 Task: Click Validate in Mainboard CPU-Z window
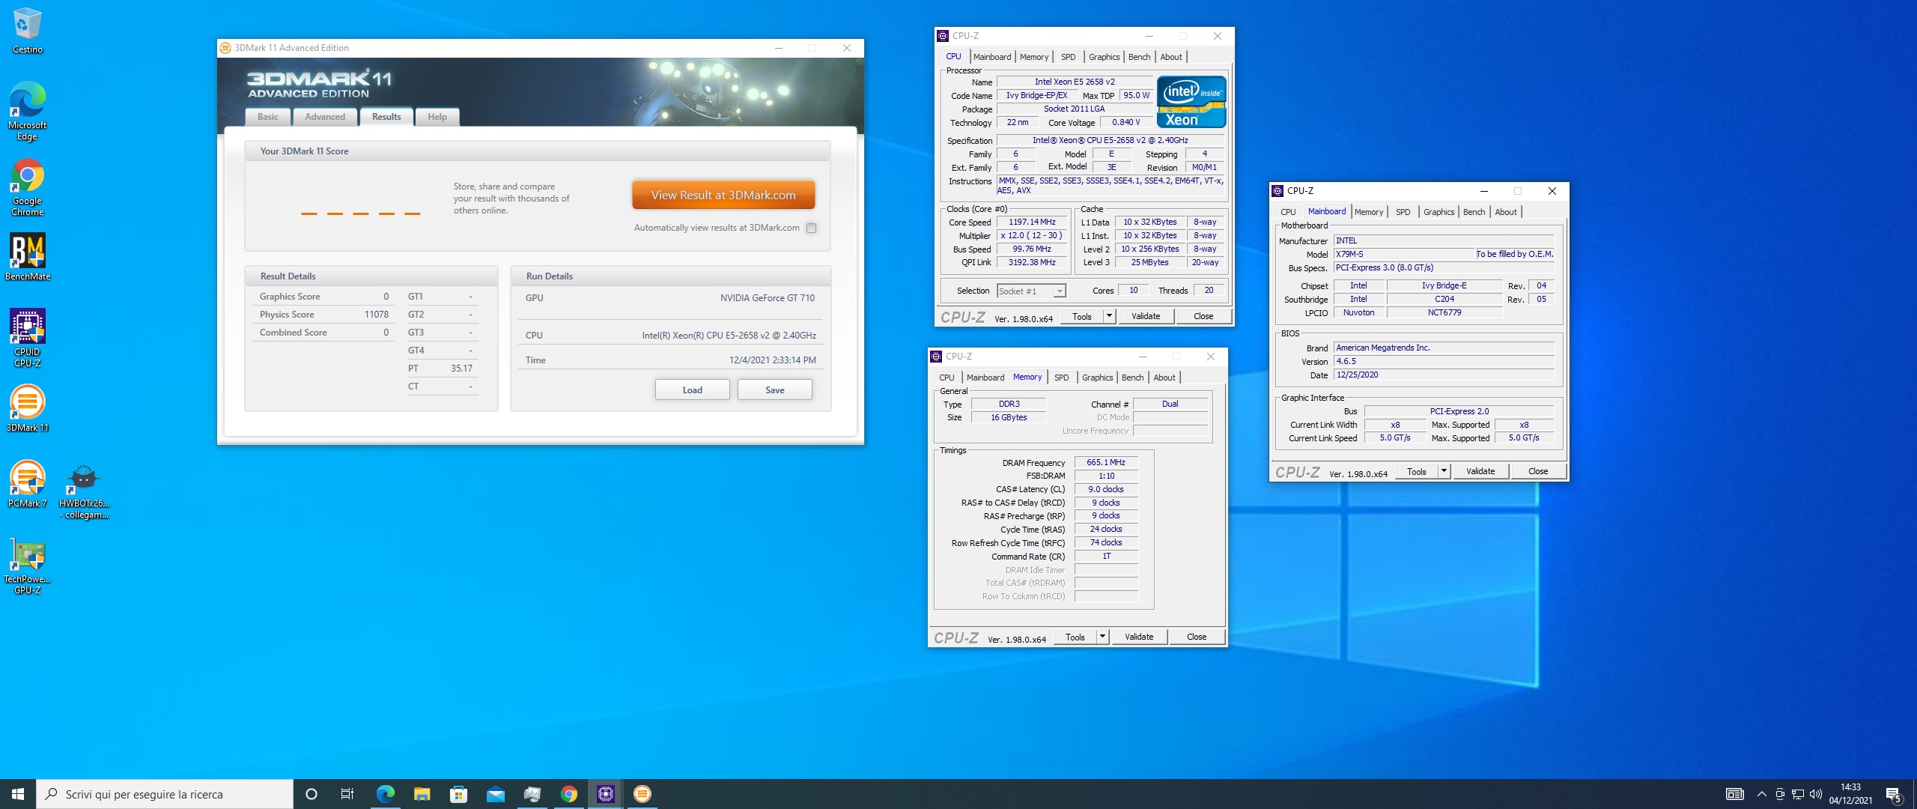pos(1480,471)
